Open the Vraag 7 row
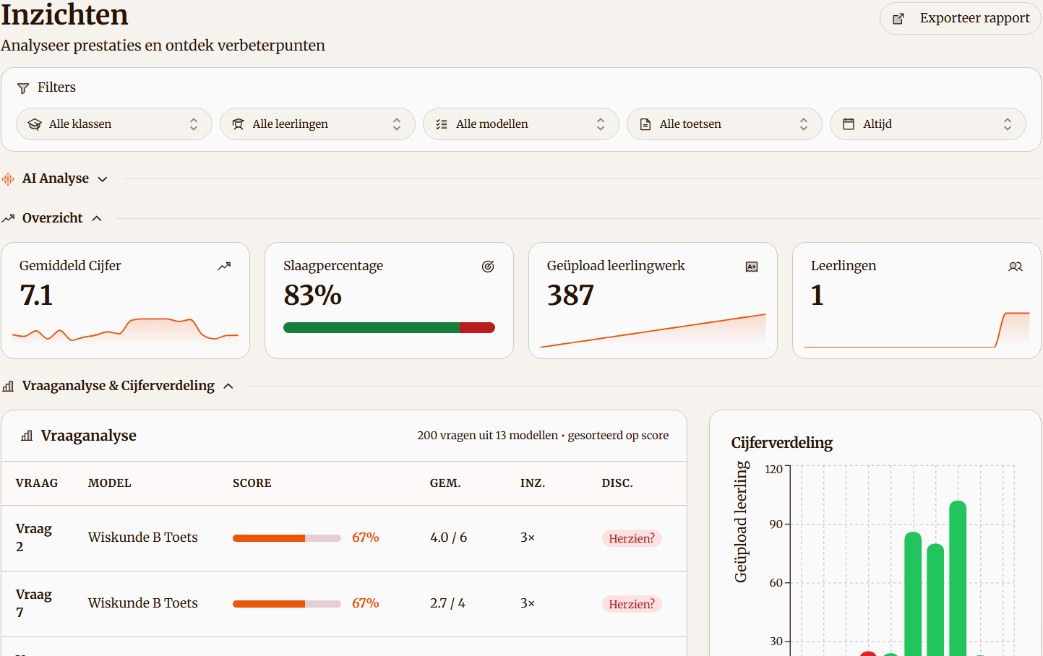 (344, 604)
